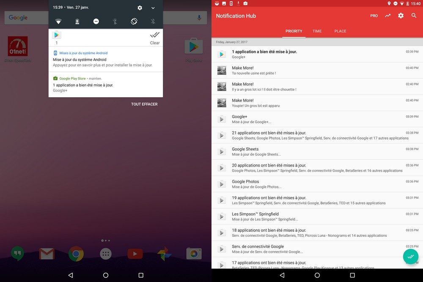This screenshot has width=423, height=282.
Task: Toggle Do Not Disturb in the quick settings
Action: (x=96, y=21)
